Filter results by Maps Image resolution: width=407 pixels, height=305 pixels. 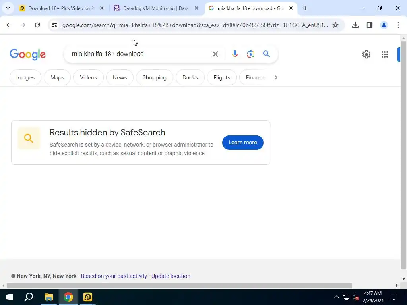tap(57, 77)
